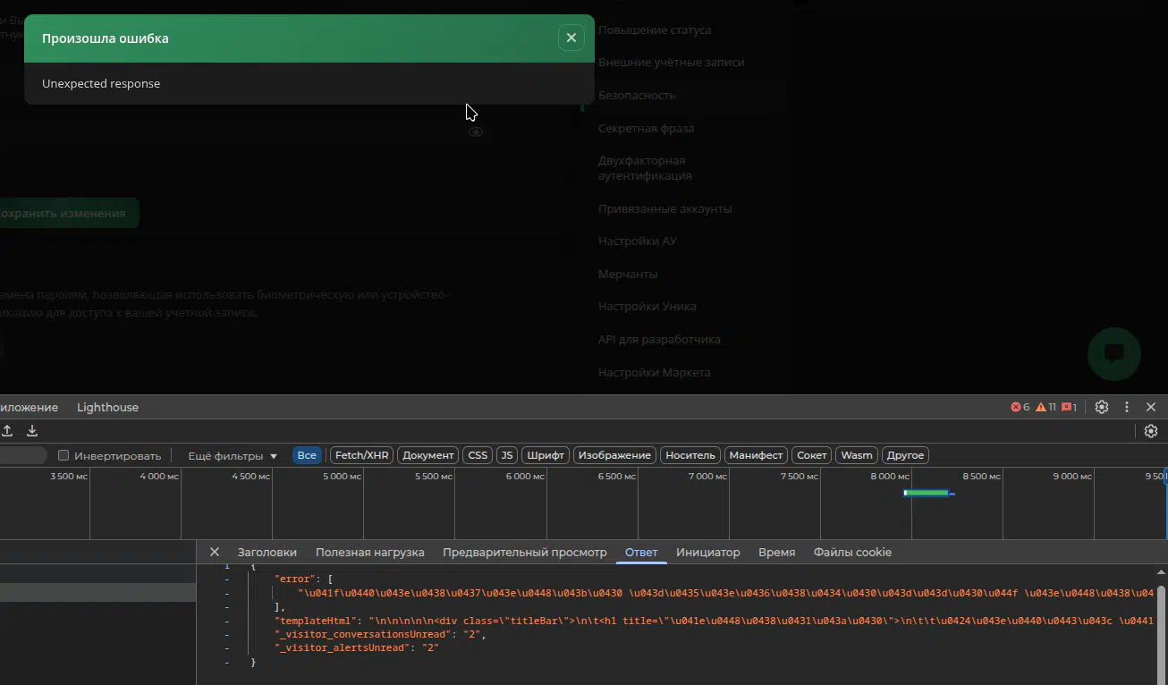Open the Lighthouse panel tab
The width and height of the screenshot is (1168, 685).
point(107,407)
